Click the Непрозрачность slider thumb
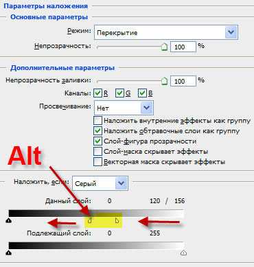The height and width of the screenshot is (267, 254). coord(164,47)
